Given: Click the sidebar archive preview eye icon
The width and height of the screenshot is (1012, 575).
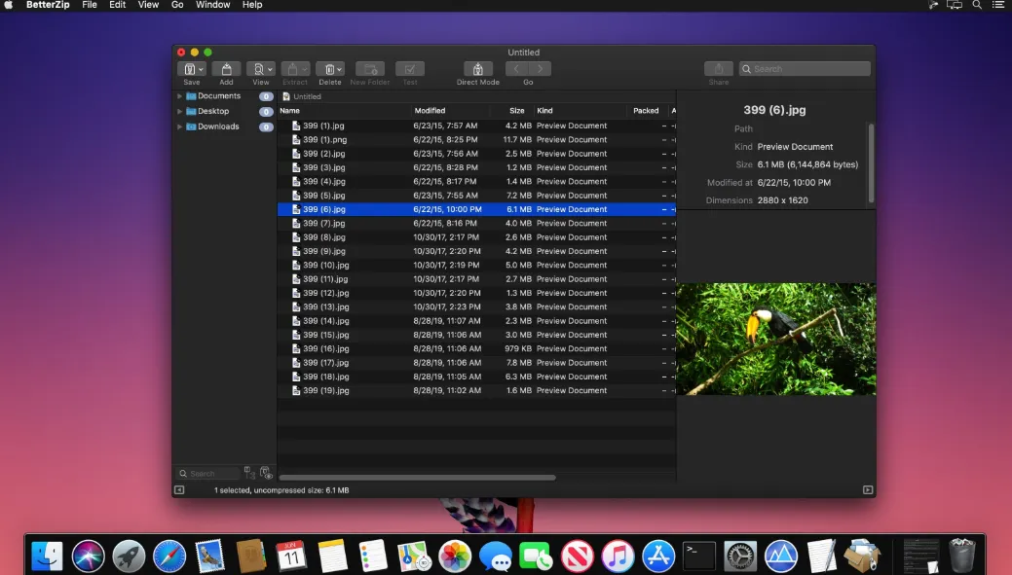Looking at the screenshot, I should click(266, 473).
